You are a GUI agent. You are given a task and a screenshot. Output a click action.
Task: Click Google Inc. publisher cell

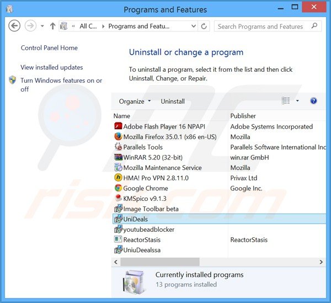[x=246, y=188]
